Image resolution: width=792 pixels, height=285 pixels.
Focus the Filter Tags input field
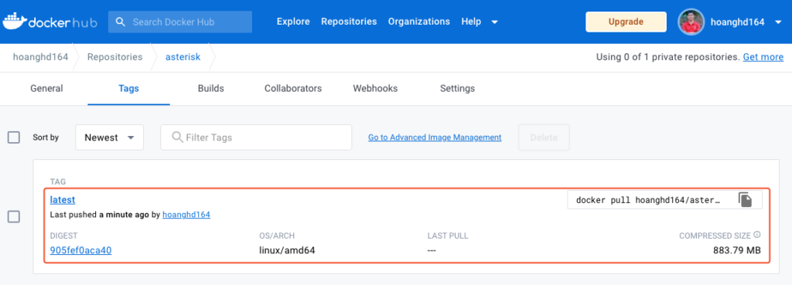click(256, 137)
